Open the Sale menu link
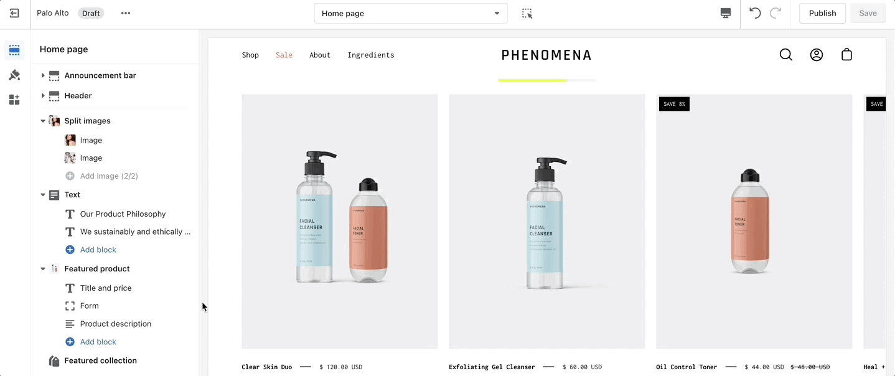The height and width of the screenshot is (376, 895). [x=284, y=55]
